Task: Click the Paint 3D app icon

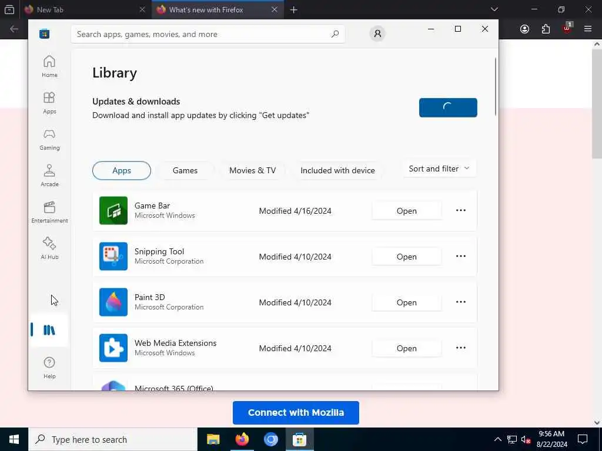Action: [x=113, y=302]
